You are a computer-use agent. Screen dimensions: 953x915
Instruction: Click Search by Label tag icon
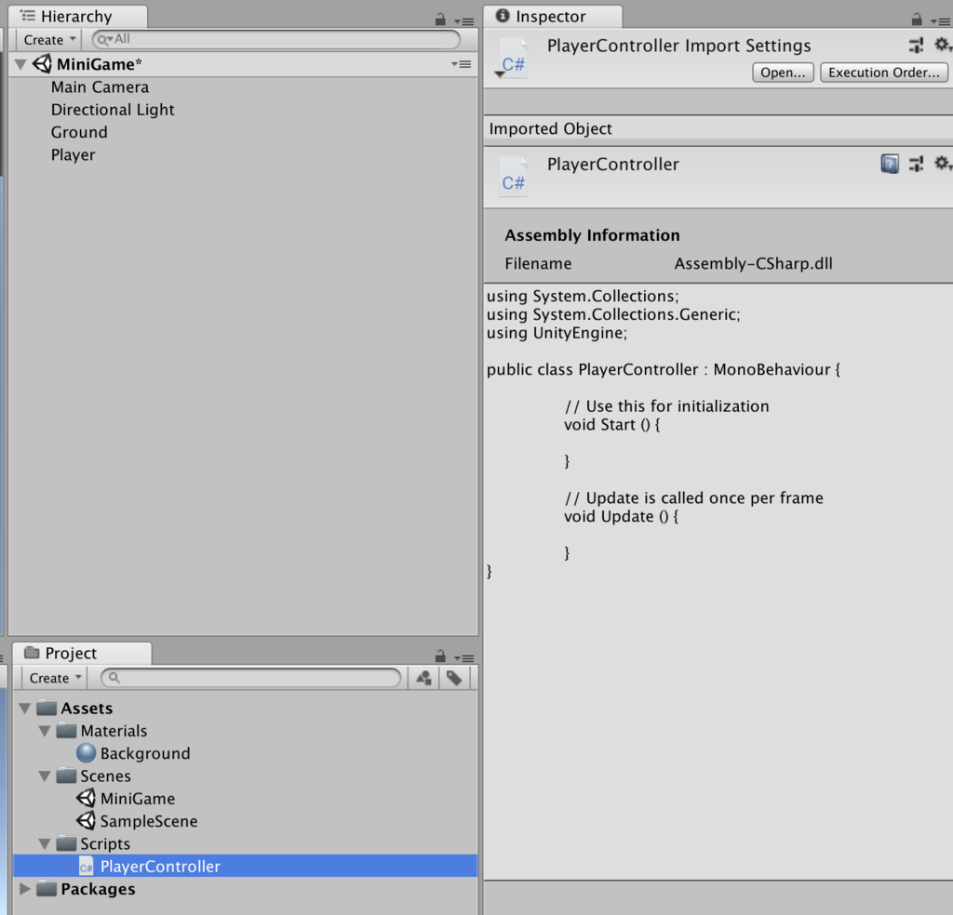point(454,678)
